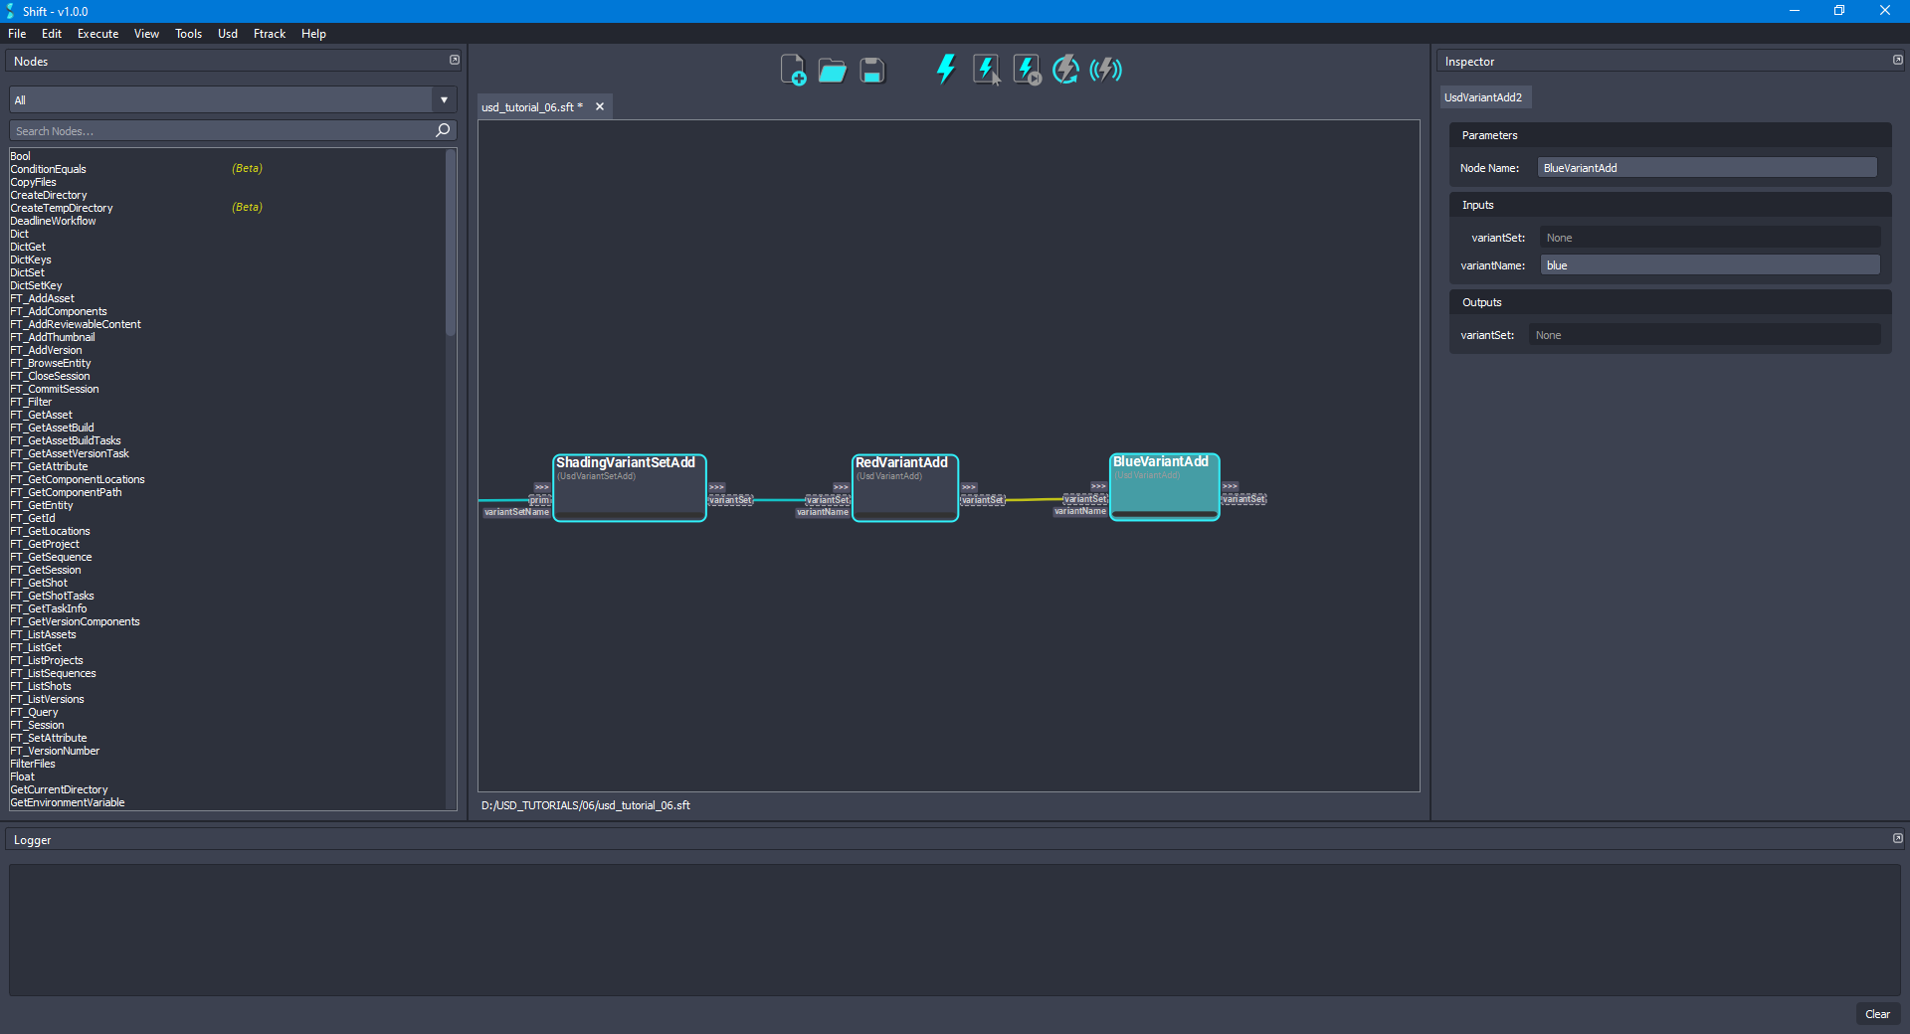Image resolution: width=1910 pixels, height=1034 pixels.
Task: Undock the Nodes panel
Action: 455,60
